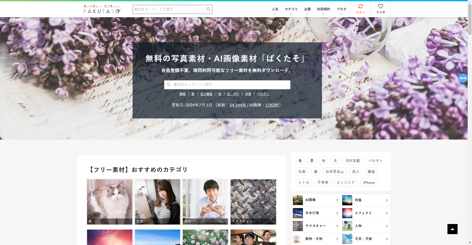Expand the ブログ menu chevron
The width and height of the screenshot is (472, 245).
point(341,14)
